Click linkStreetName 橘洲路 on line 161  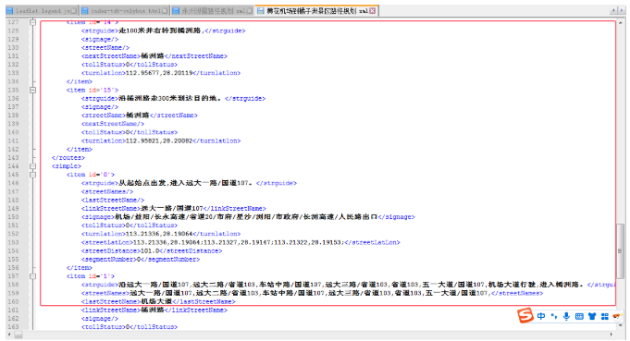pos(153,311)
